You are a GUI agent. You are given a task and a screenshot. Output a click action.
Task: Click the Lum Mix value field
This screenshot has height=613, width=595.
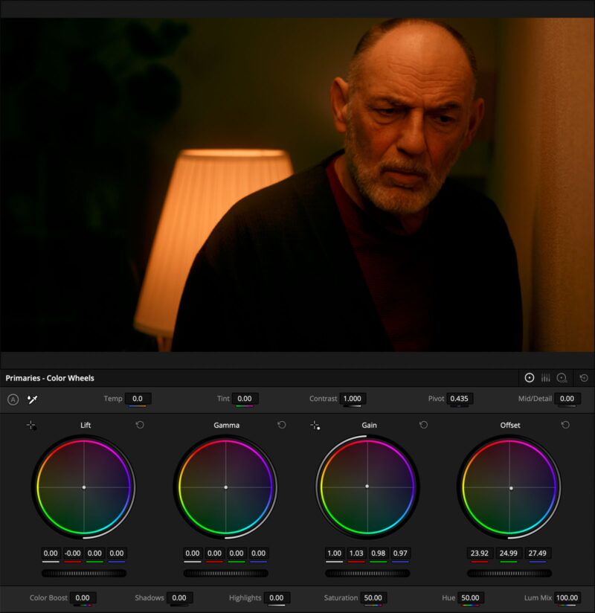567,597
